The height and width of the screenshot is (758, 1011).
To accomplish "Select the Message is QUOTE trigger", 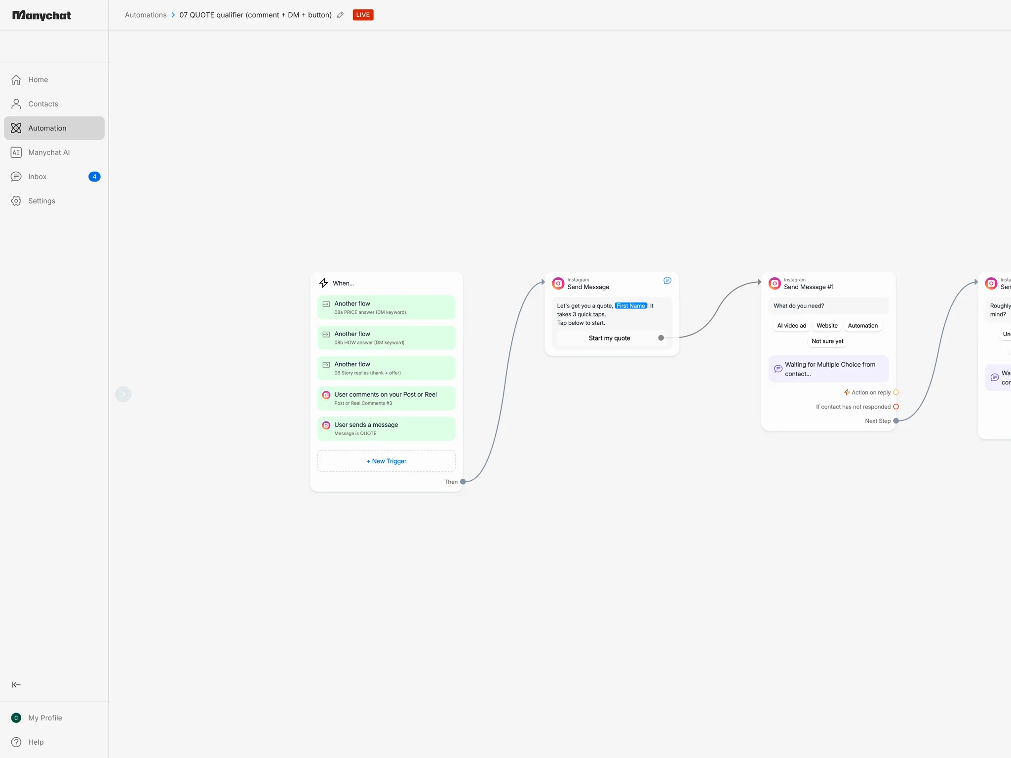I will coord(387,428).
